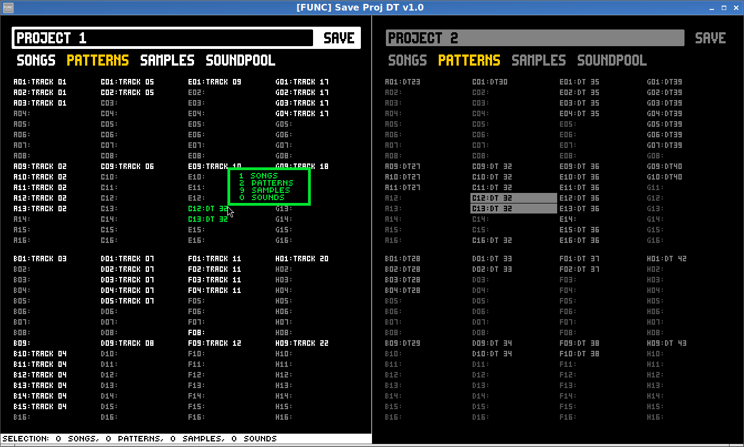
Task: Click highlighted C13:DT 32 in Project 2
Action: 513,208
